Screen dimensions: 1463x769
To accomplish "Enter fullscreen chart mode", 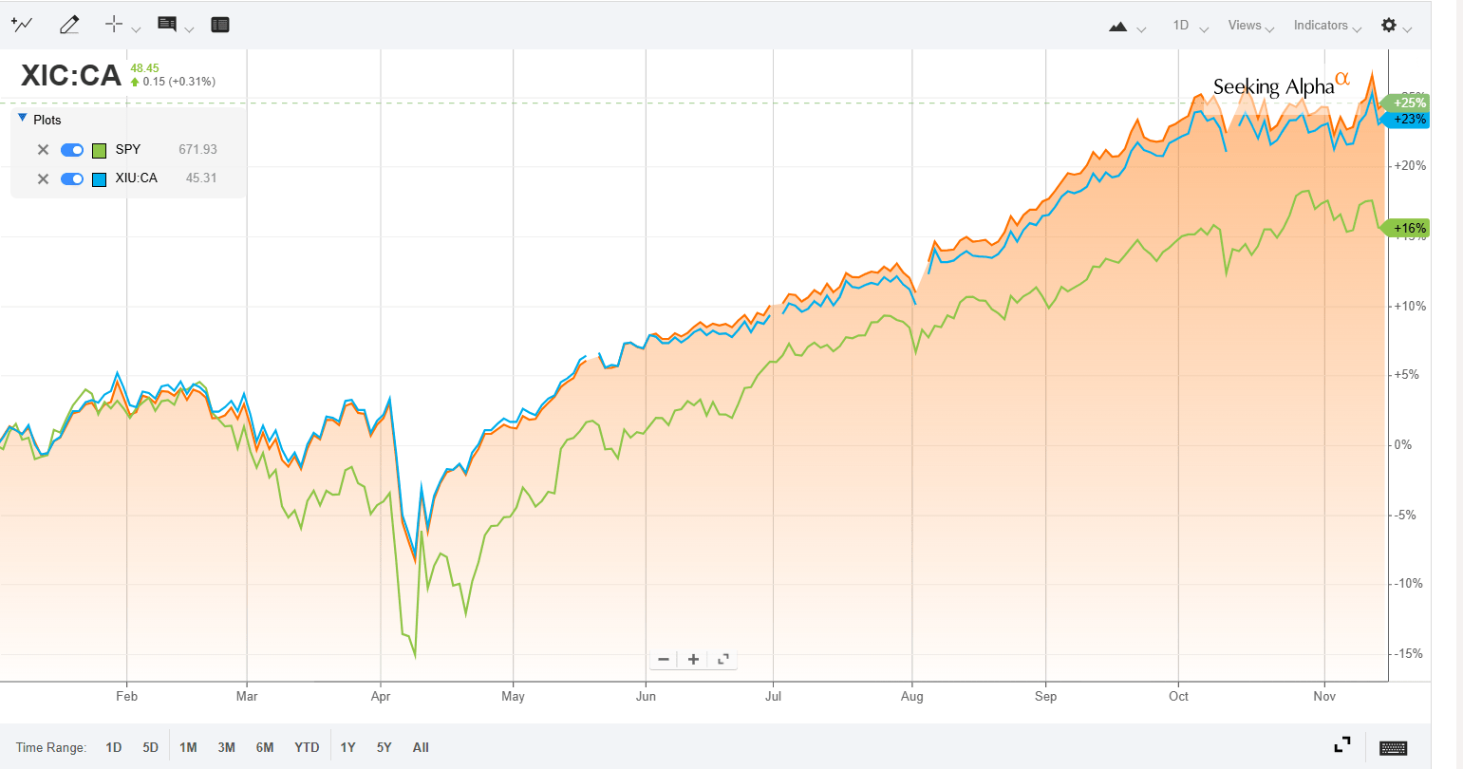I will point(1342,744).
